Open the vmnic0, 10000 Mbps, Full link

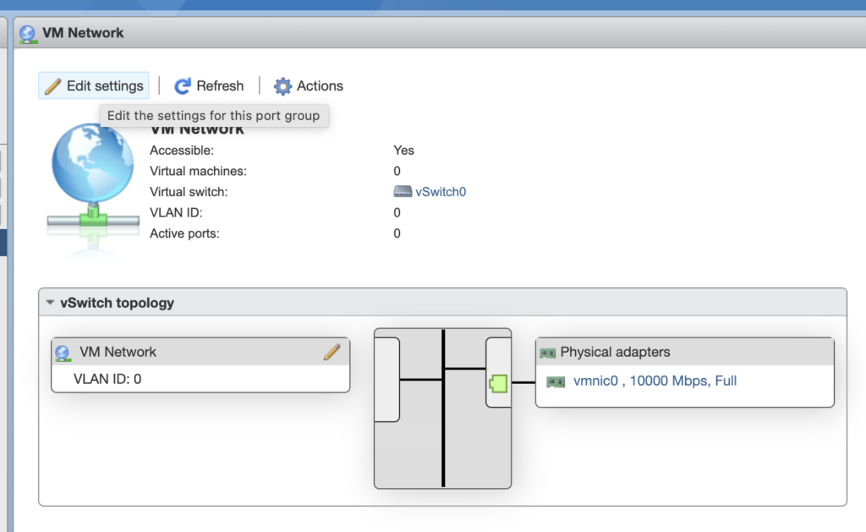coord(655,381)
